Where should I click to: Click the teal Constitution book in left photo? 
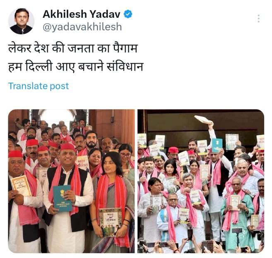tap(63, 198)
